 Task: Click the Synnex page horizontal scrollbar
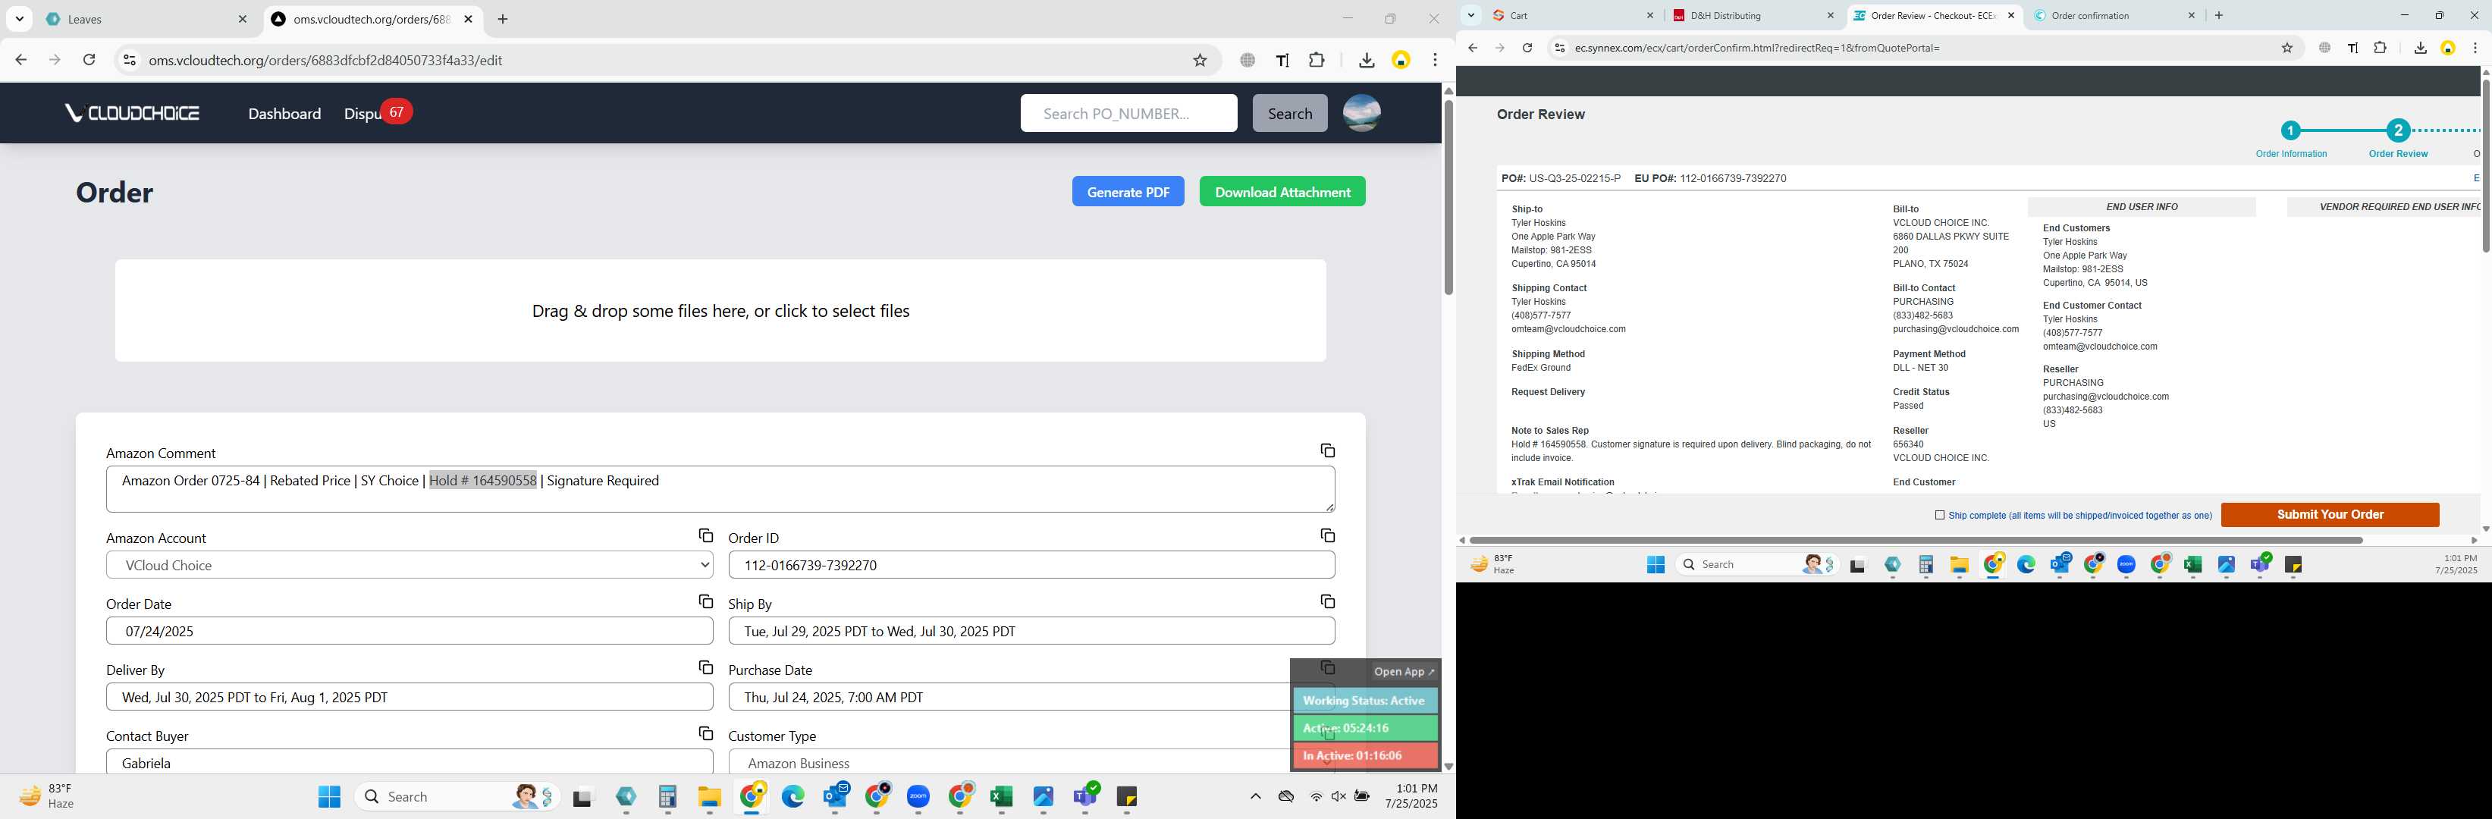click(1916, 541)
